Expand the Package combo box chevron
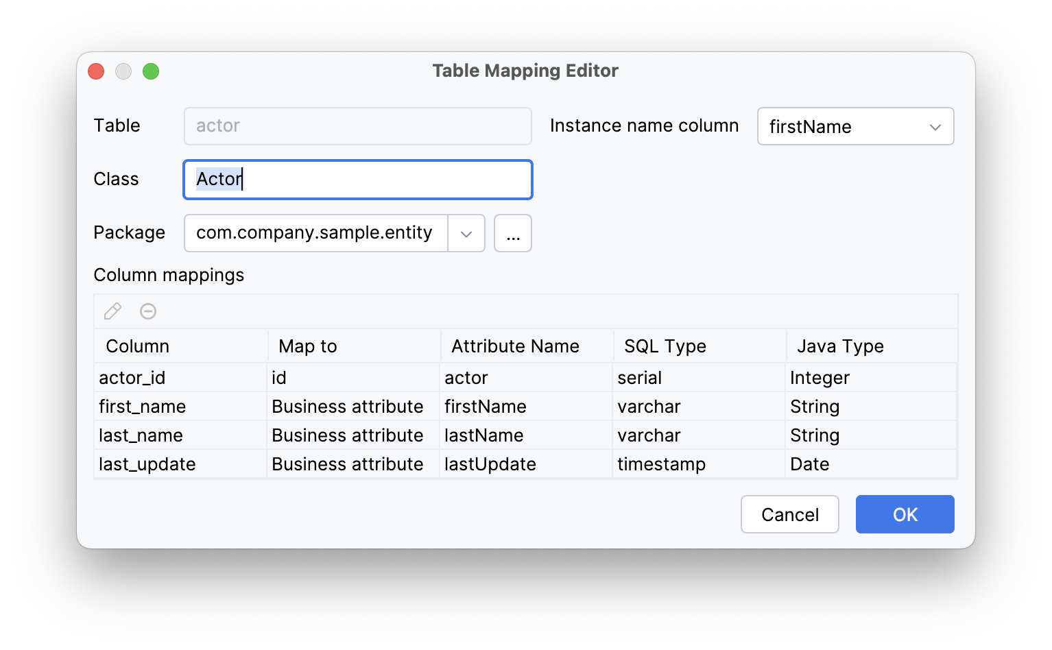 (466, 233)
